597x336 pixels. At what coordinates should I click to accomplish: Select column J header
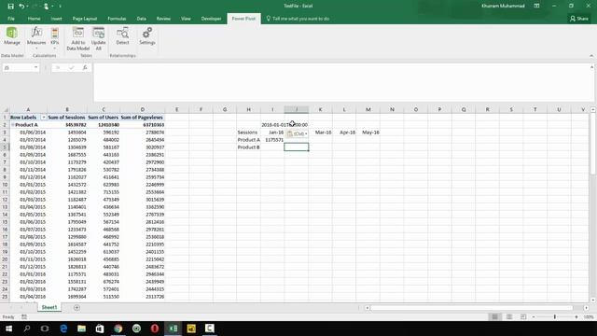click(297, 110)
